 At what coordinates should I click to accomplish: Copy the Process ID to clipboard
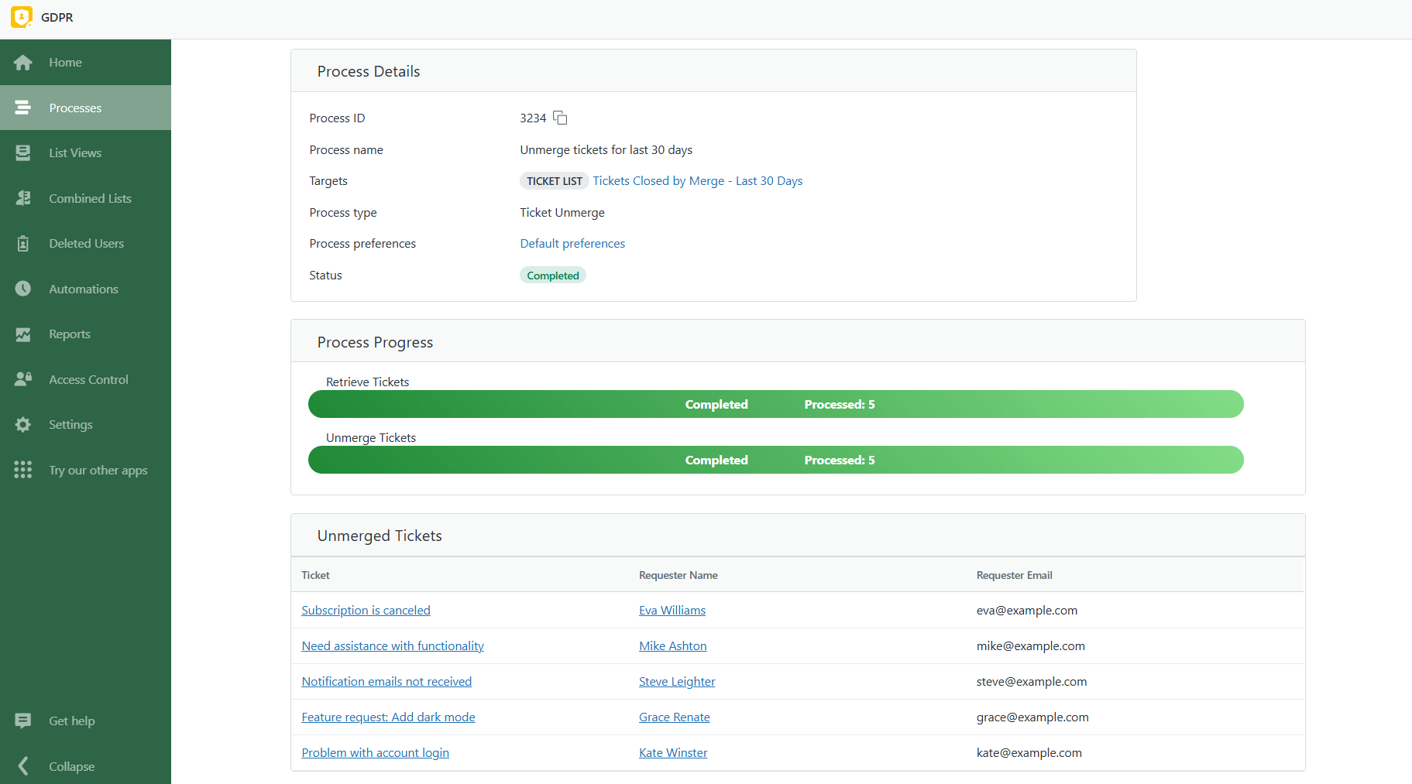click(x=560, y=118)
